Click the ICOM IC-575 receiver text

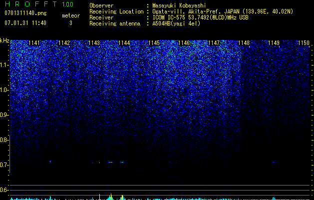(x=200, y=17)
